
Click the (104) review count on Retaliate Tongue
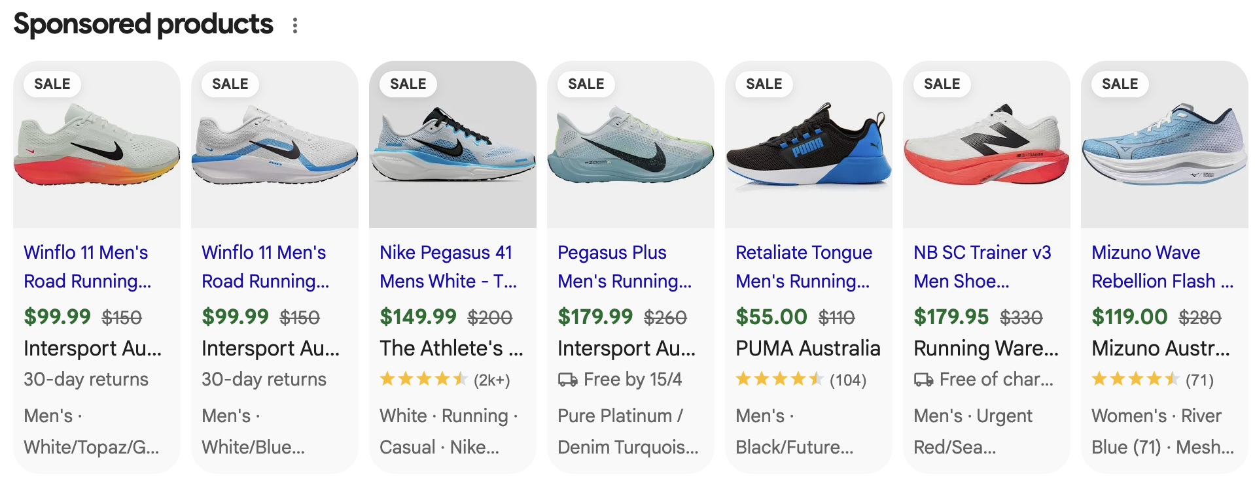click(848, 379)
